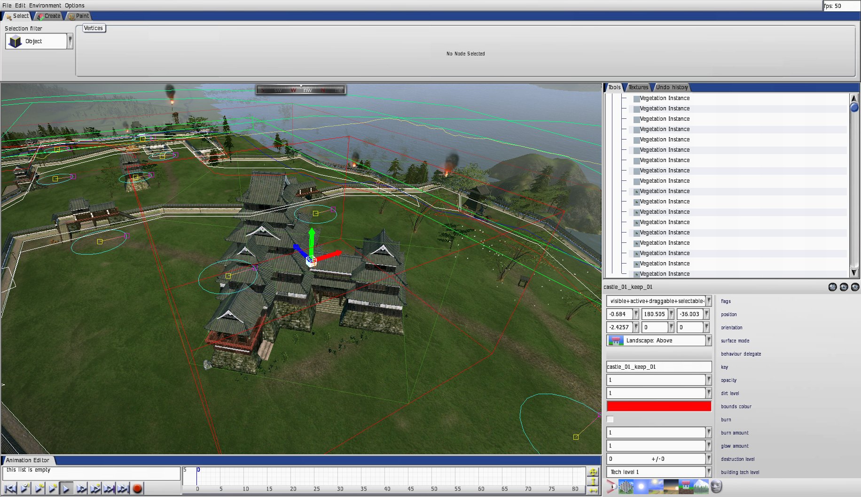Click the sun sky icon
Screen dimensions: 861x497
tap(641, 487)
